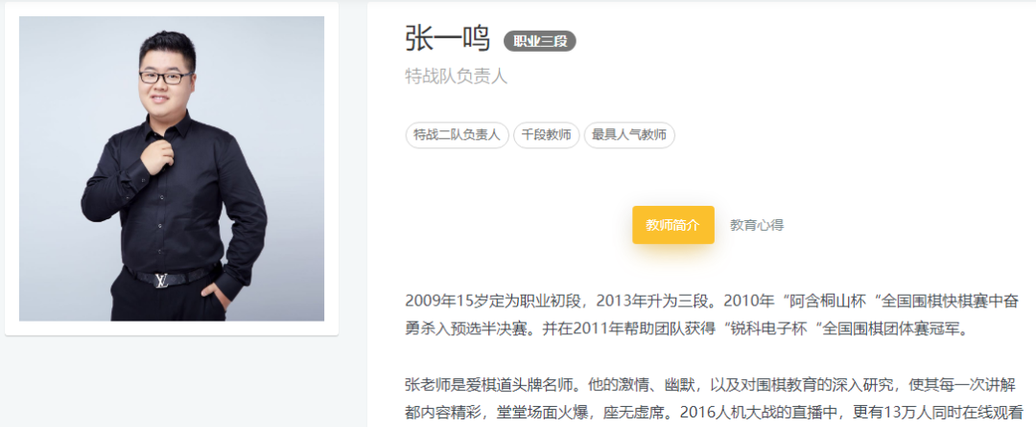Click the teacher name 张一鸣

click(x=447, y=39)
